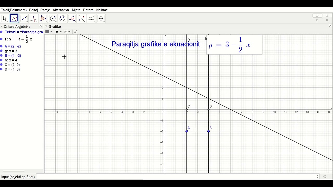Viewport: 333px width, 187px height.
Task: Click the Redo arrow button
Action: (327, 16)
